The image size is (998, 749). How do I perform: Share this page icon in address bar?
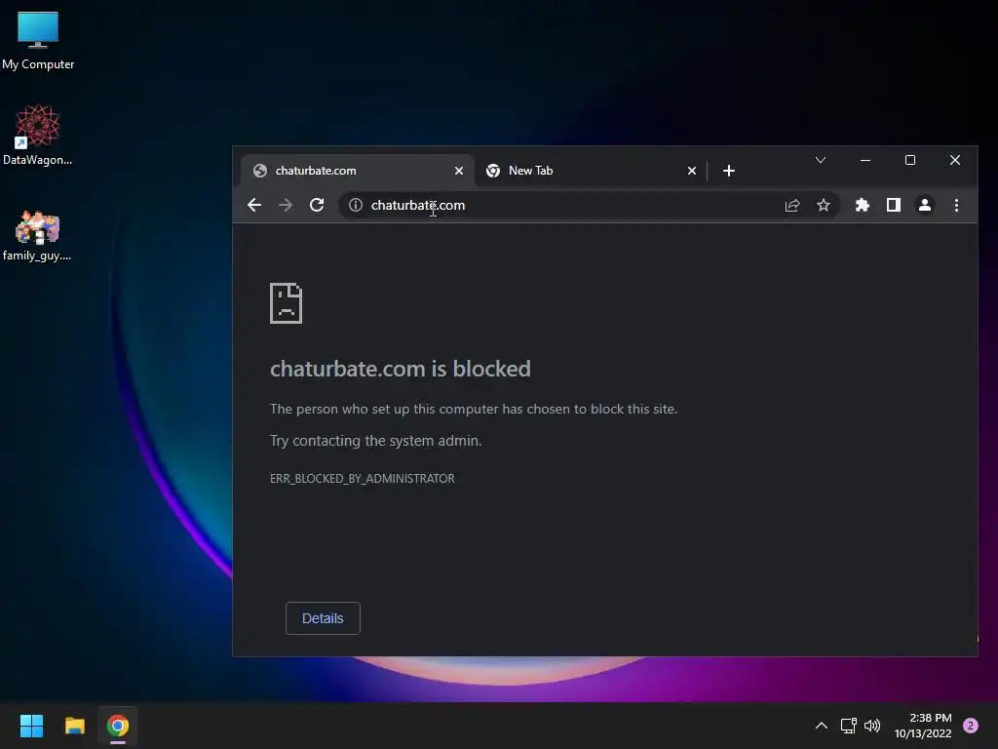coord(792,205)
